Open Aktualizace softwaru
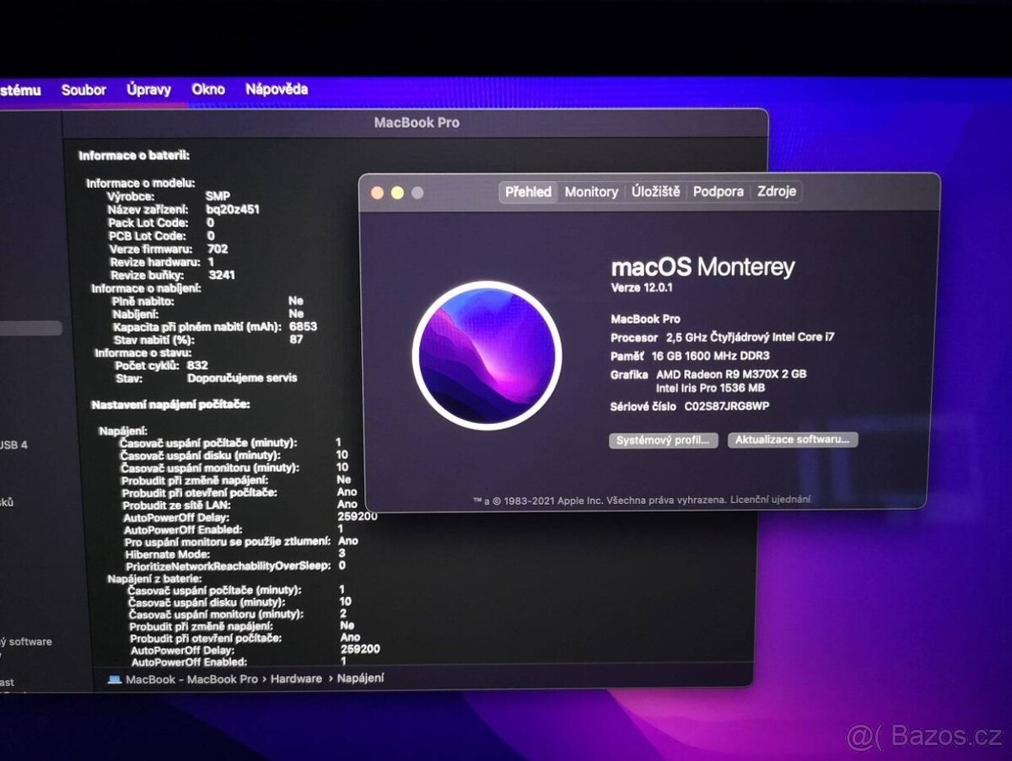This screenshot has height=761, width=1012. click(x=793, y=439)
